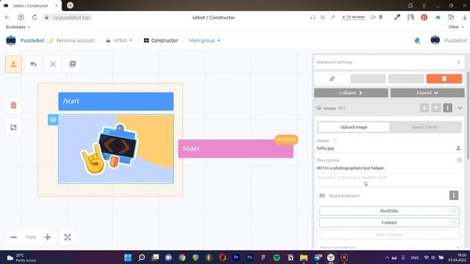Click the weather widget on taskbar
The image size is (470, 264).
[21, 257]
